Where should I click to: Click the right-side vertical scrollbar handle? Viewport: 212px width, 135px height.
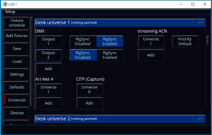[x=208, y=40]
